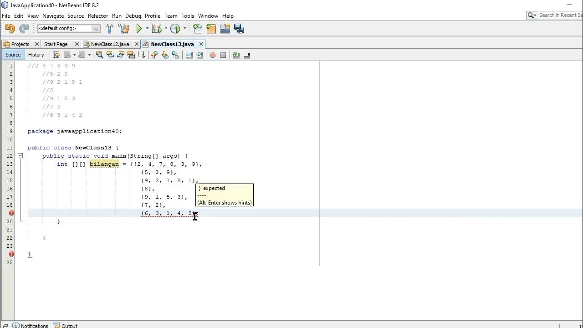
Task: Switch to the Start Page tab
Action: [56, 44]
